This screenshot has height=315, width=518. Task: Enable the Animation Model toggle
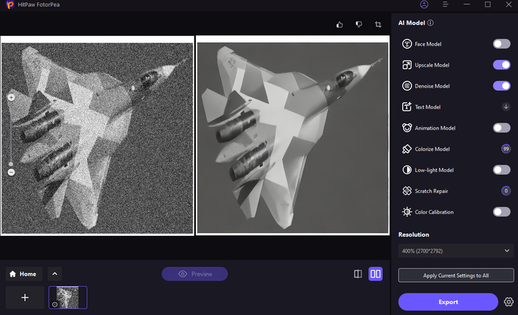pos(501,128)
